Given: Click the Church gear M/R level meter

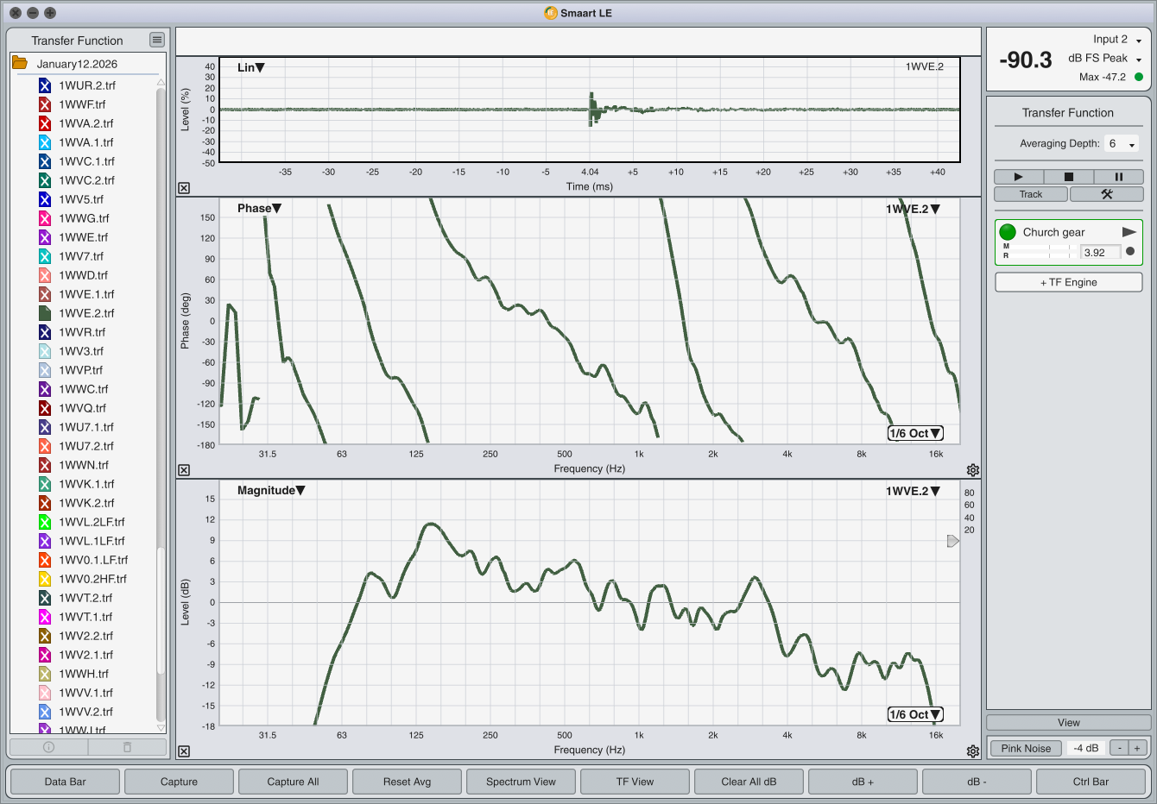Looking at the screenshot, I should pyautogui.click(x=1040, y=251).
